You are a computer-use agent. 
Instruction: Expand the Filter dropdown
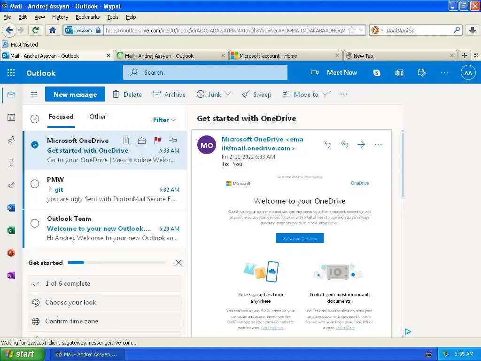click(x=164, y=120)
